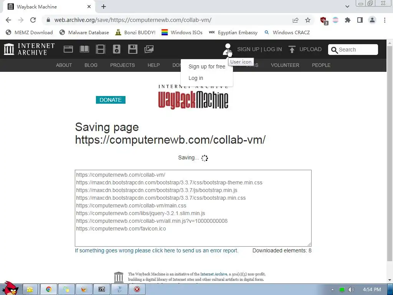
Task: Open the ABOUT nav item
Action: [x=64, y=65]
